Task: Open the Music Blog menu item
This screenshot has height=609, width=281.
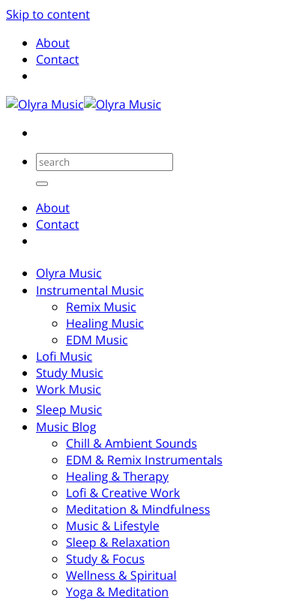Action: coord(66,427)
